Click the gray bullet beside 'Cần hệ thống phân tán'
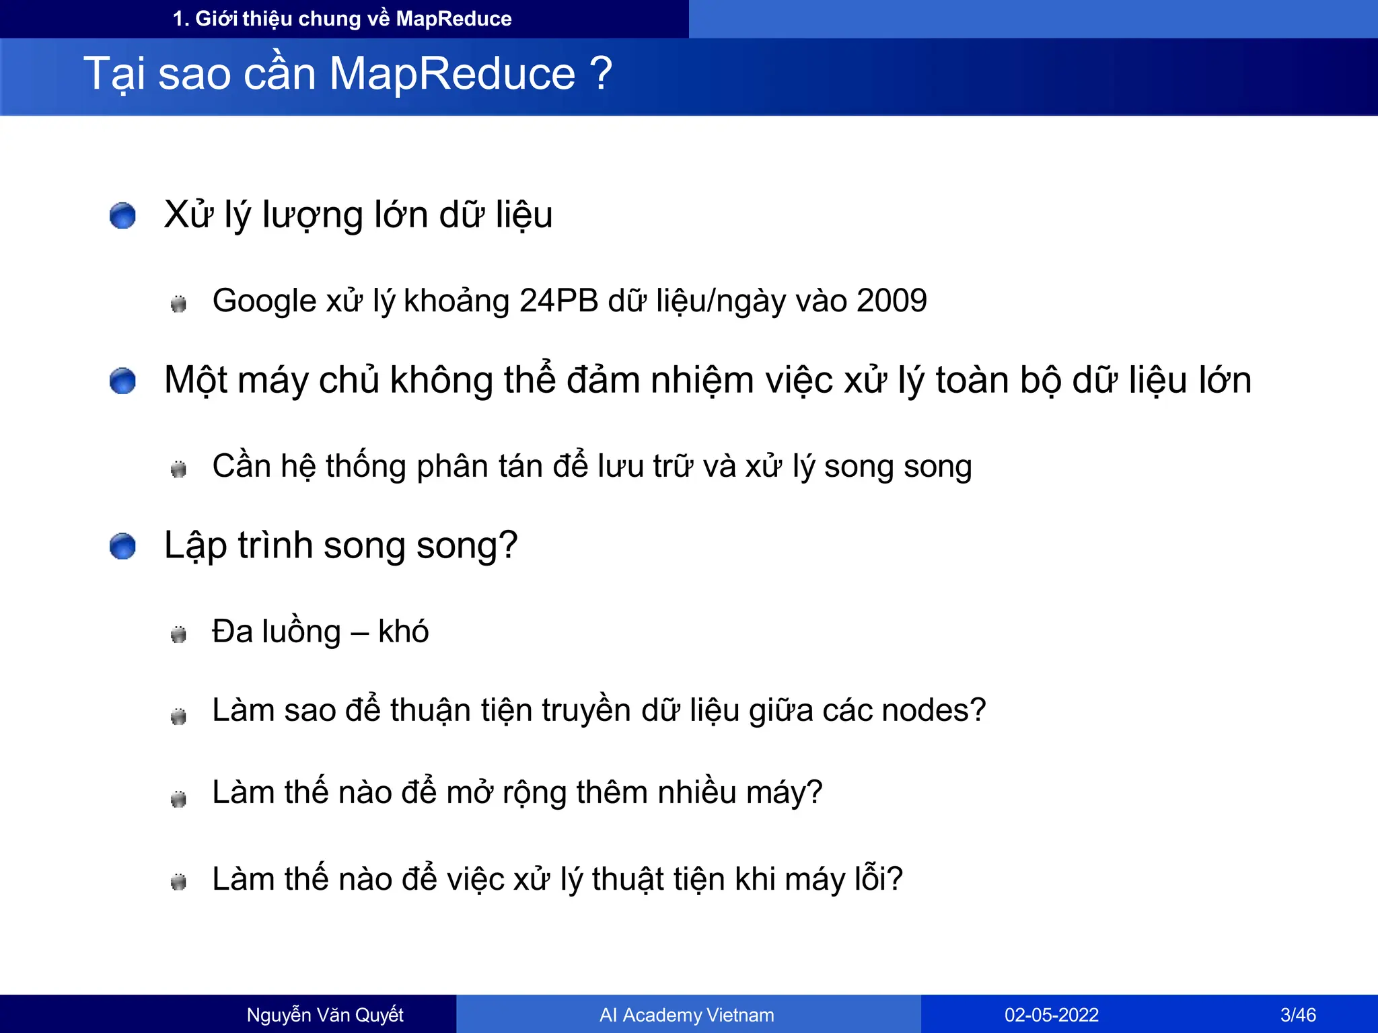 pos(178,469)
